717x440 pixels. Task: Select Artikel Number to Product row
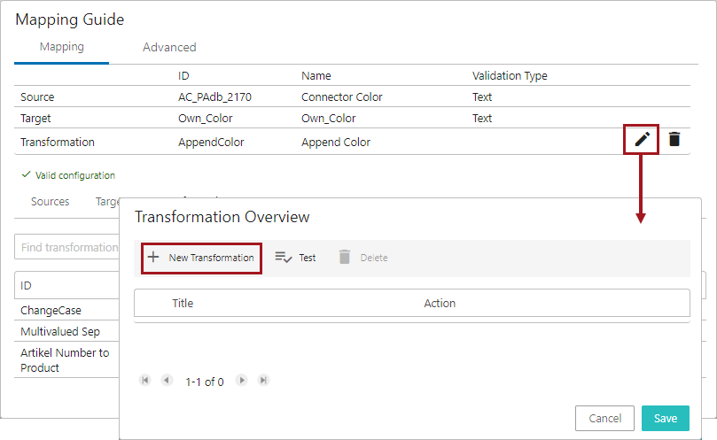65,359
